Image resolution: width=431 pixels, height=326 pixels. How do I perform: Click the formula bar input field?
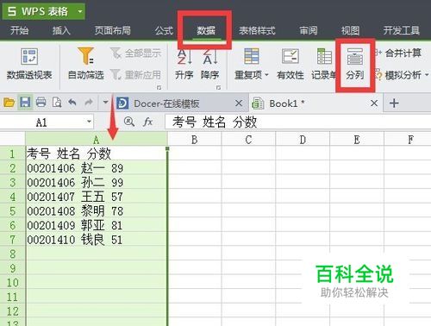click(x=297, y=122)
